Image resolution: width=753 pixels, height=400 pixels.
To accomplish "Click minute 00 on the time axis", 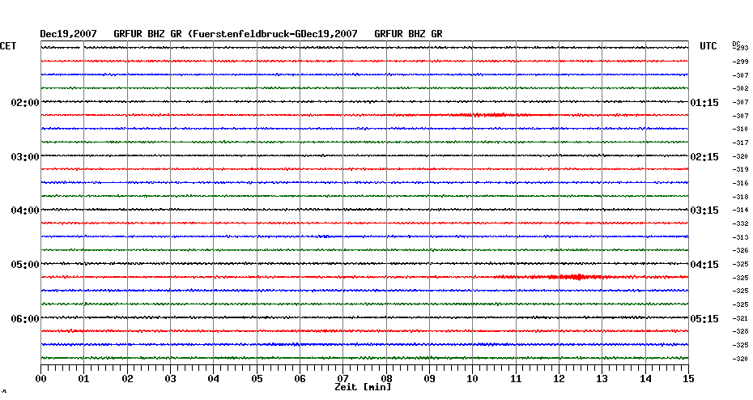I will [40, 378].
